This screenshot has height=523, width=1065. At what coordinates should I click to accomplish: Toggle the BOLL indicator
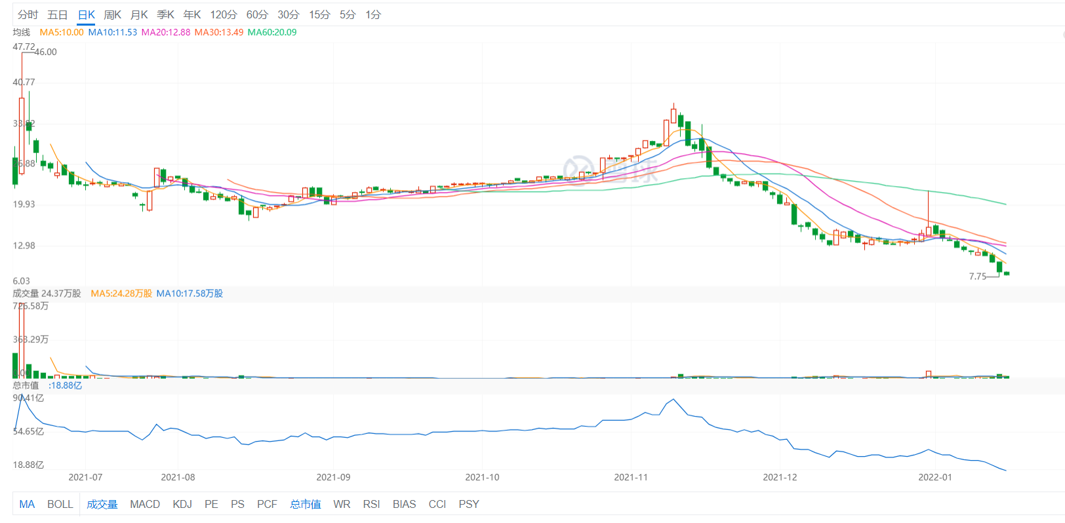(x=60, y=504)
